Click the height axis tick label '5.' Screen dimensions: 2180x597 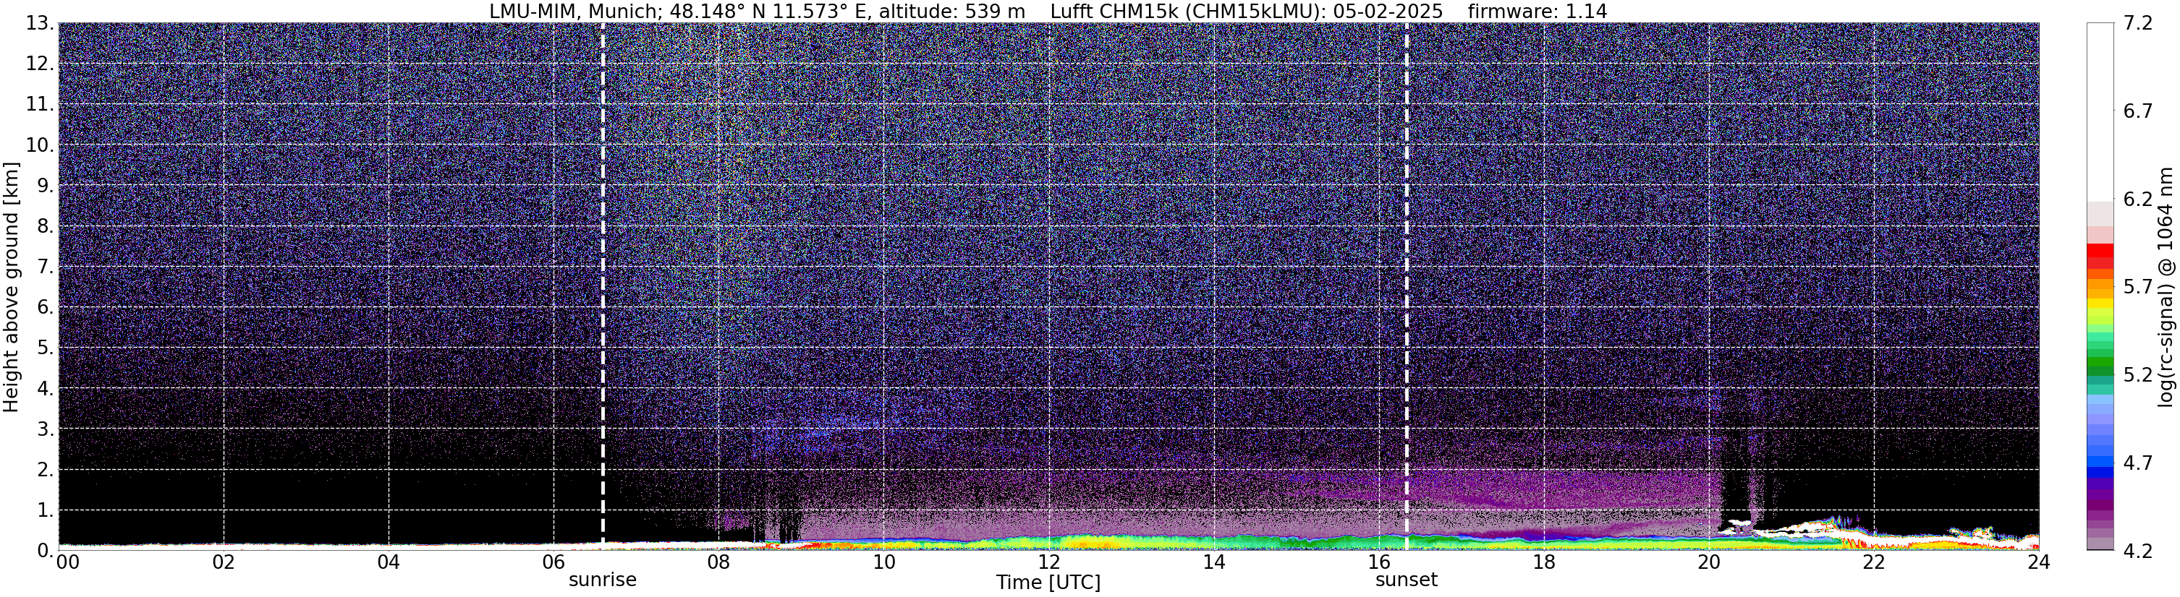coord(45,348)
